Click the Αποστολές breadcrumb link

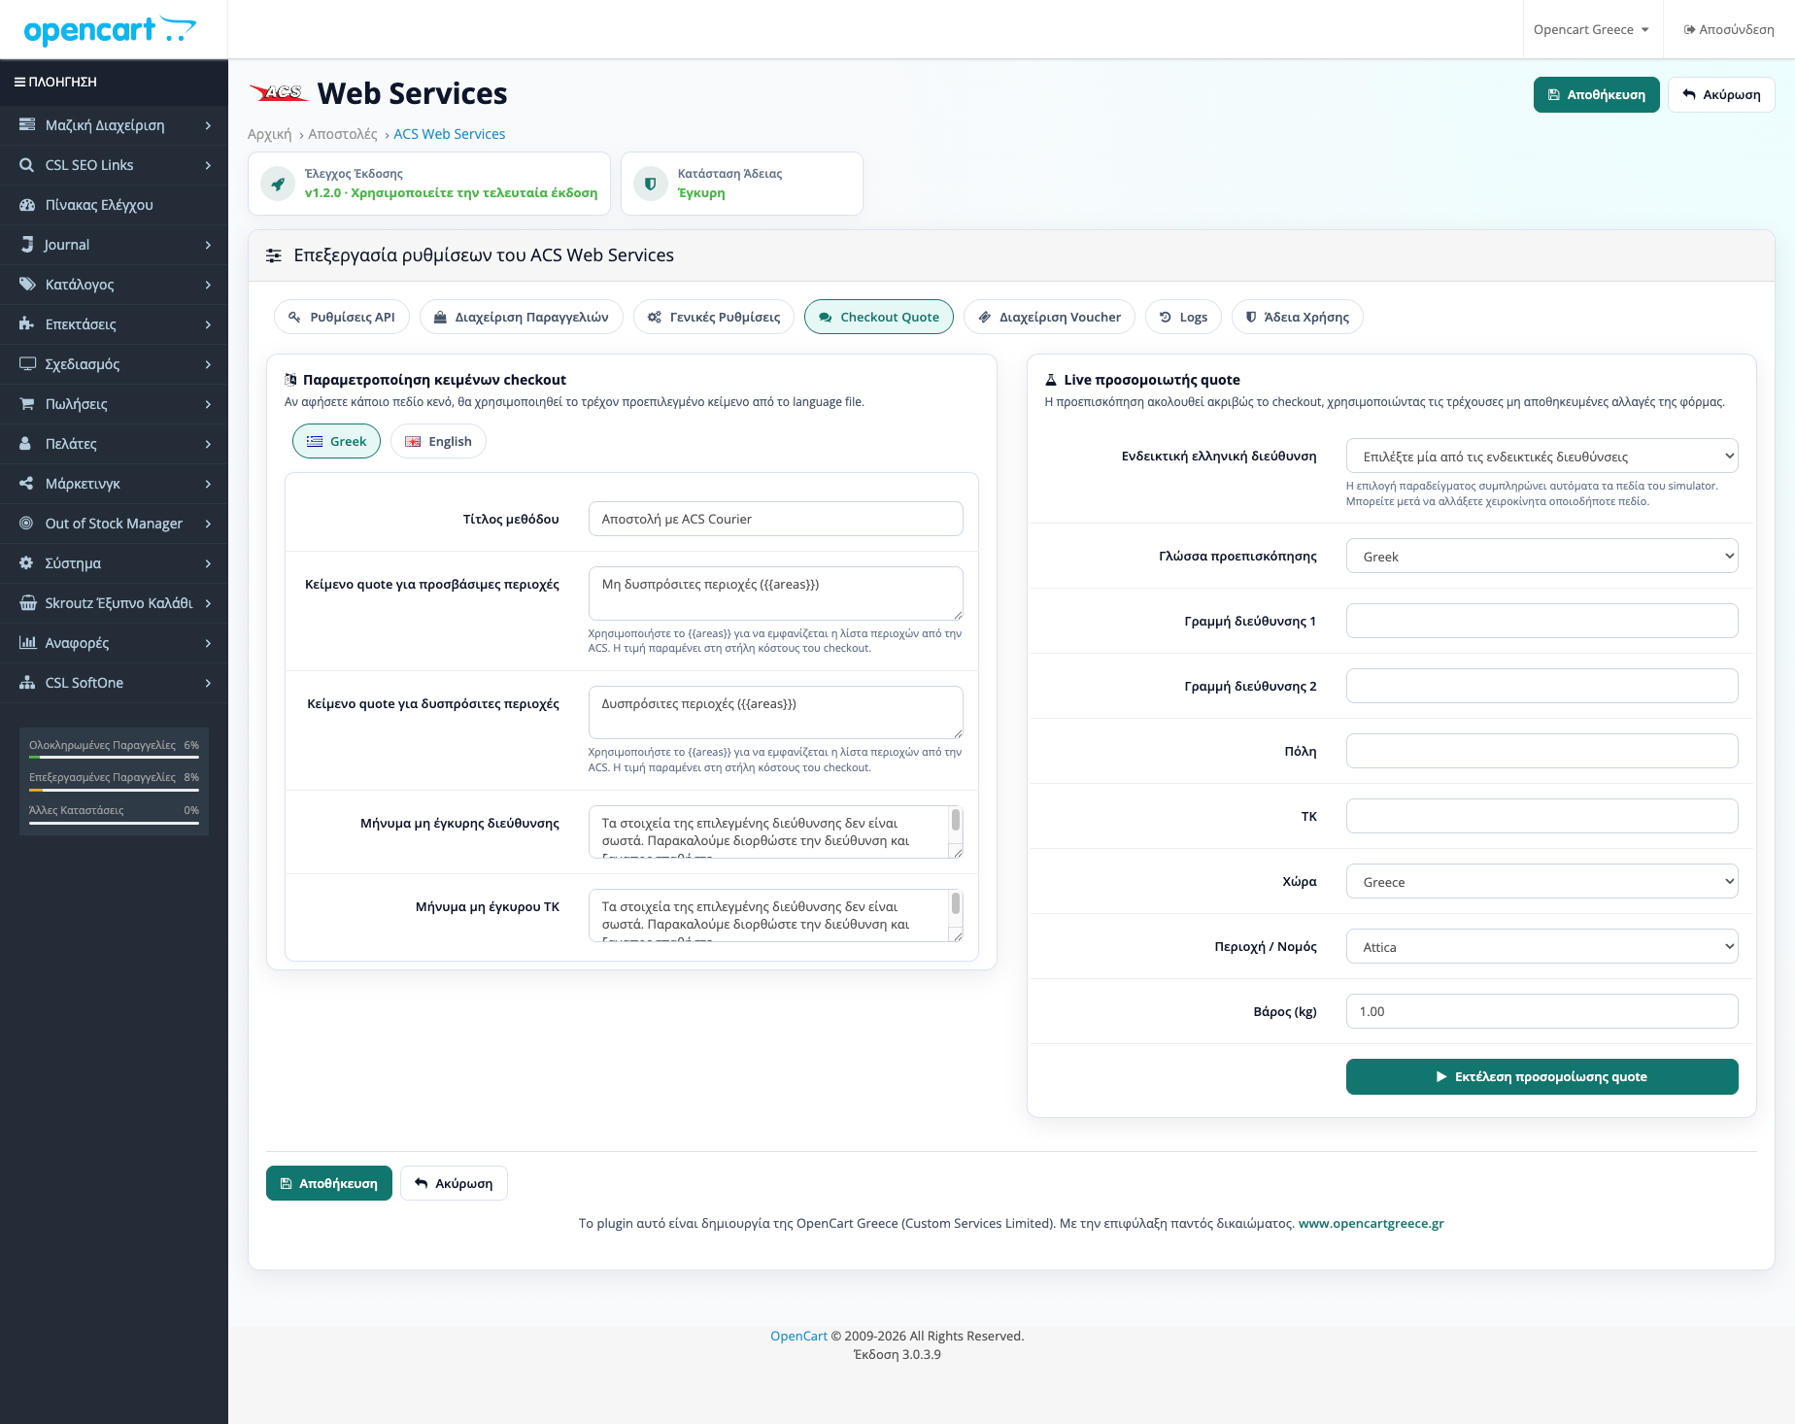coord(343,134)
